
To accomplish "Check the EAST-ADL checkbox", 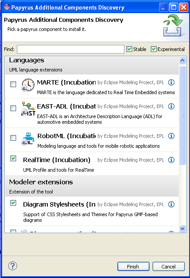I will tap(13, 108).
